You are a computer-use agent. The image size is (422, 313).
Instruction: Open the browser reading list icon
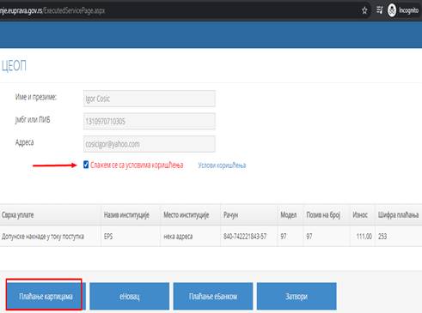click(379, 10)
